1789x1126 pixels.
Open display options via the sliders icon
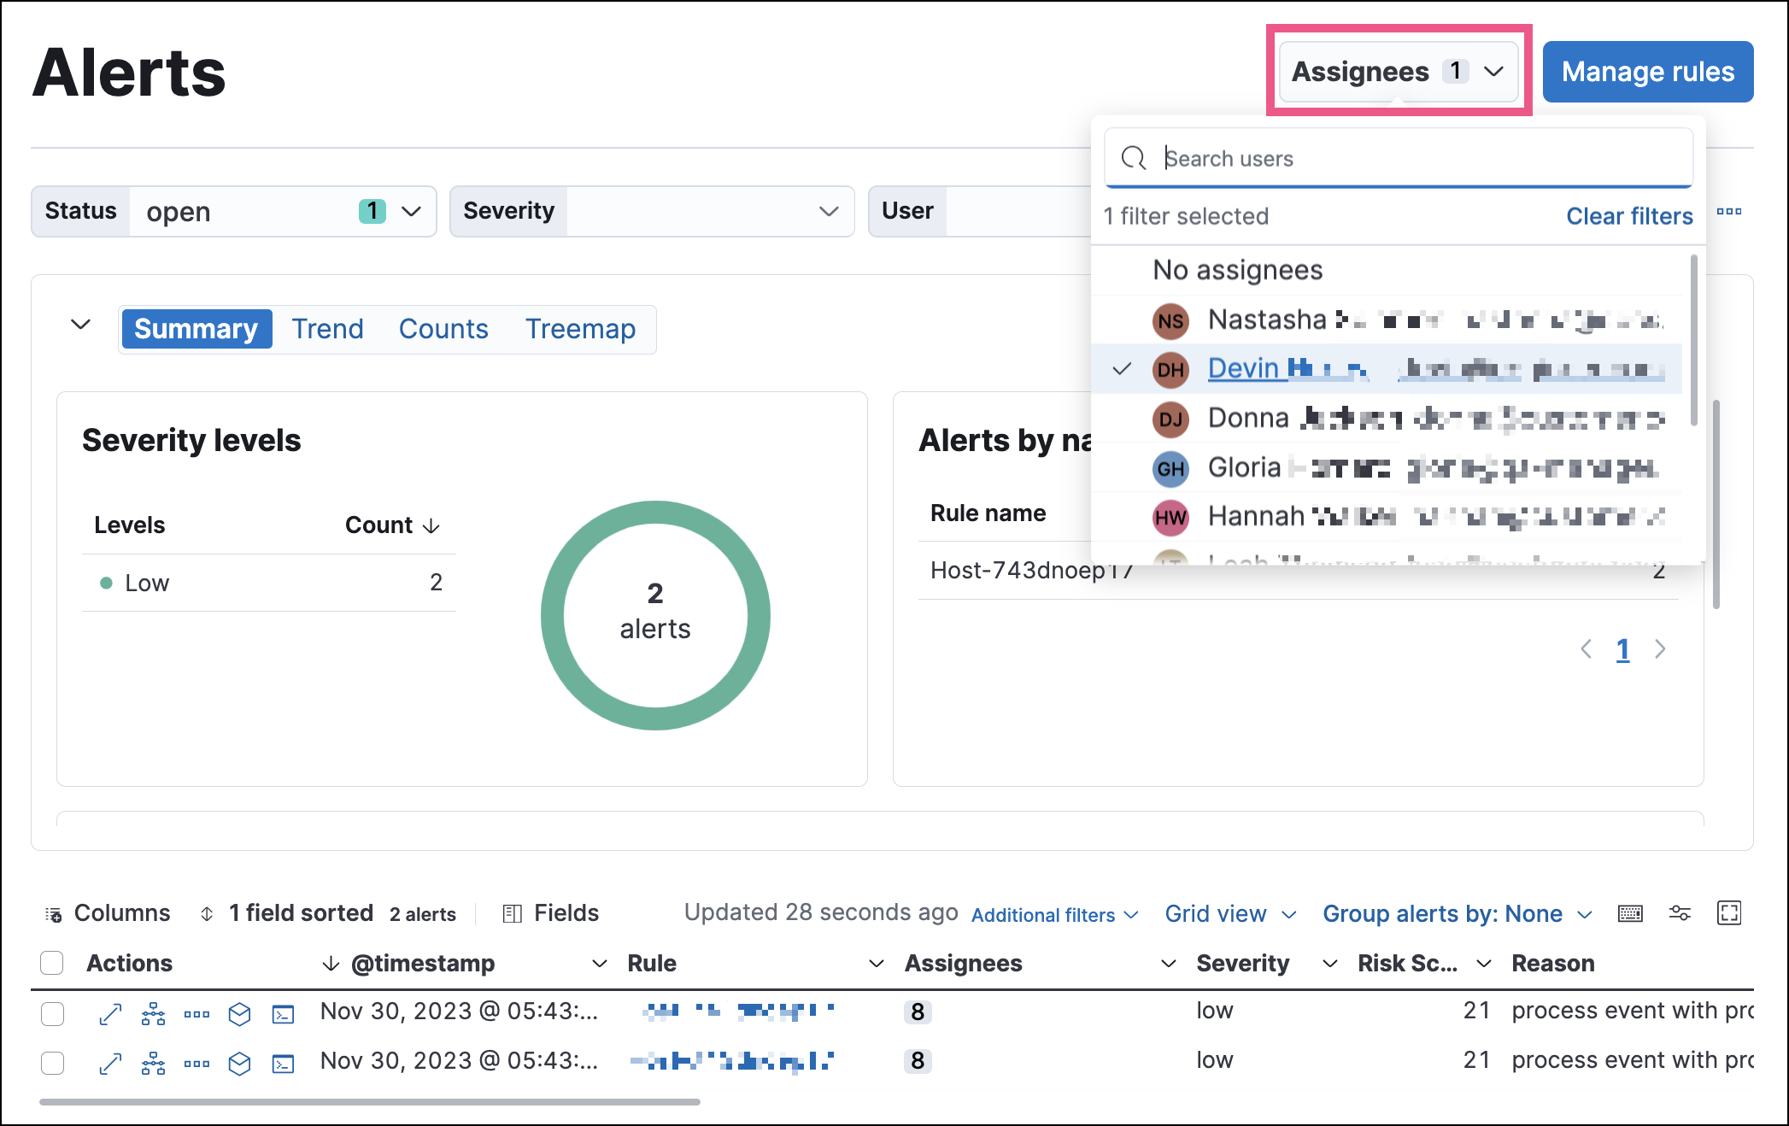pyautogui.click(x=1680, y=913)
